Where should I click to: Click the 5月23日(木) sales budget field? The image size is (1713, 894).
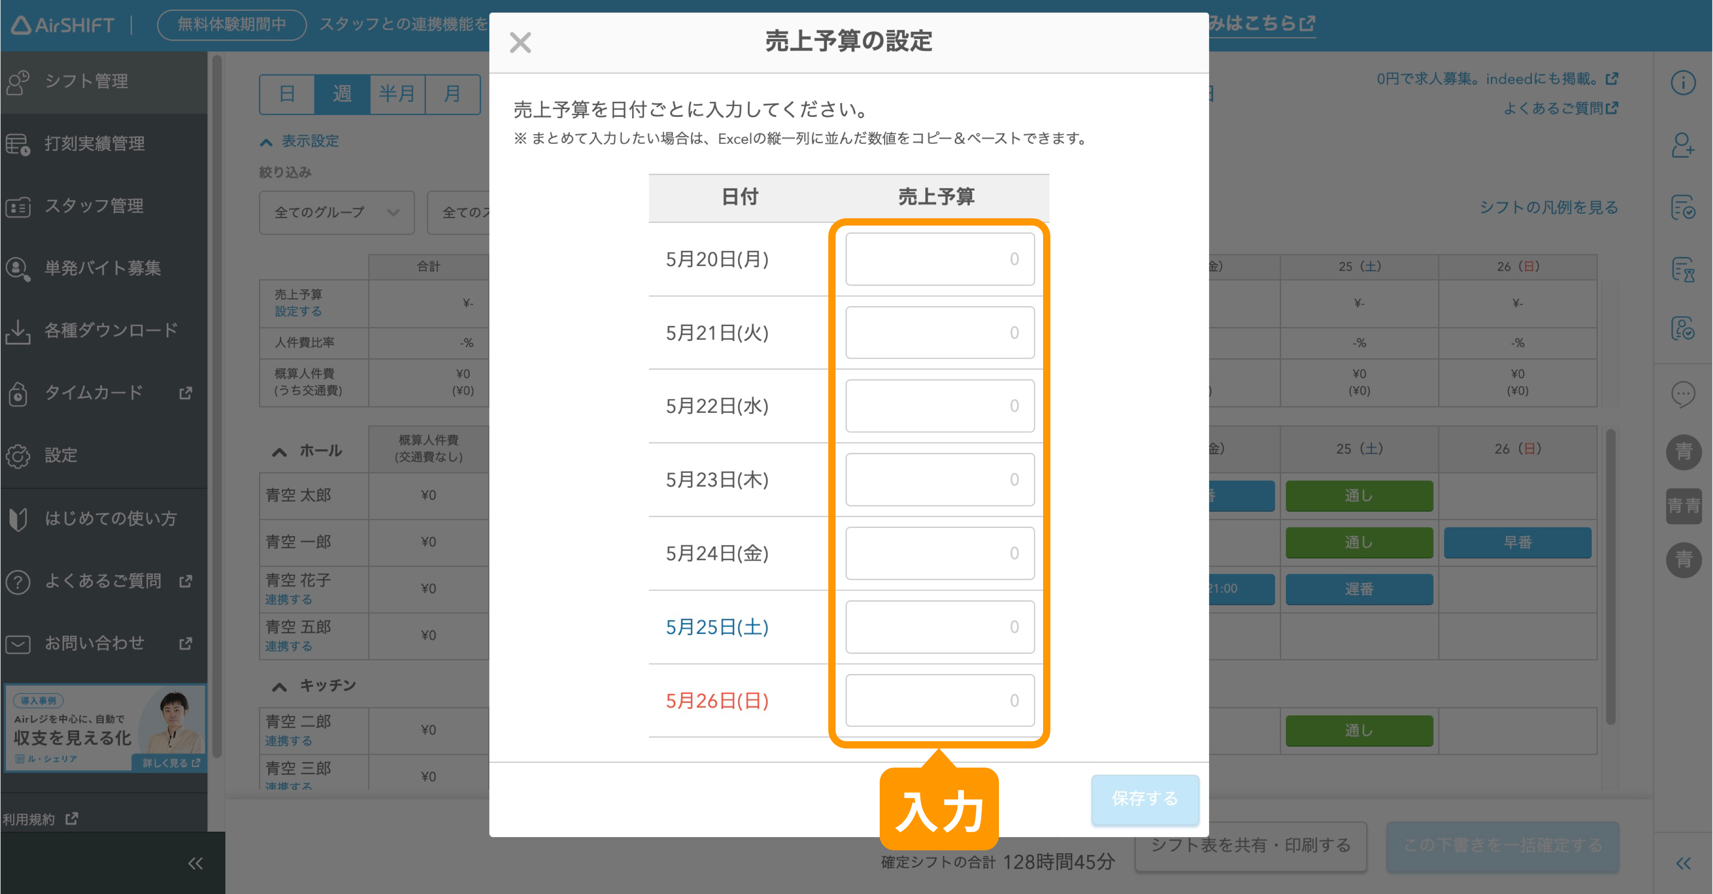click(x=940, y=479)
